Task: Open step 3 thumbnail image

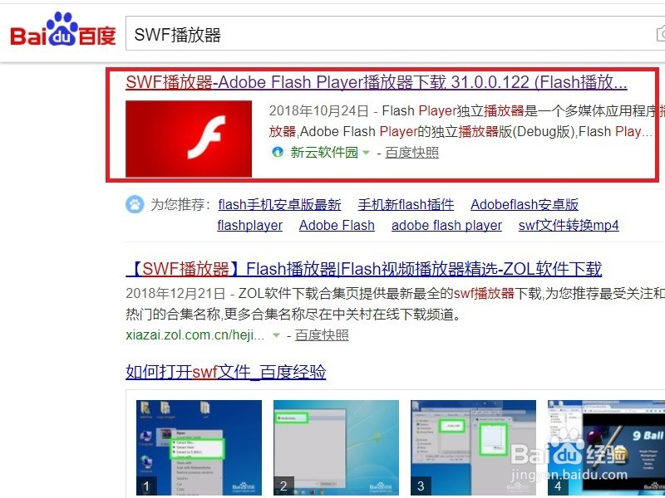Action: pos(473,447)
